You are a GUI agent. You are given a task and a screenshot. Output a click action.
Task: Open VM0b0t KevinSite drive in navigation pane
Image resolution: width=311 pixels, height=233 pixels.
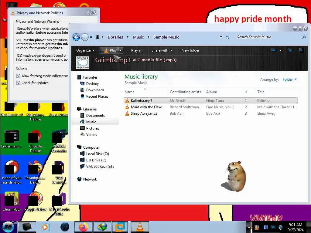(100, 167)
